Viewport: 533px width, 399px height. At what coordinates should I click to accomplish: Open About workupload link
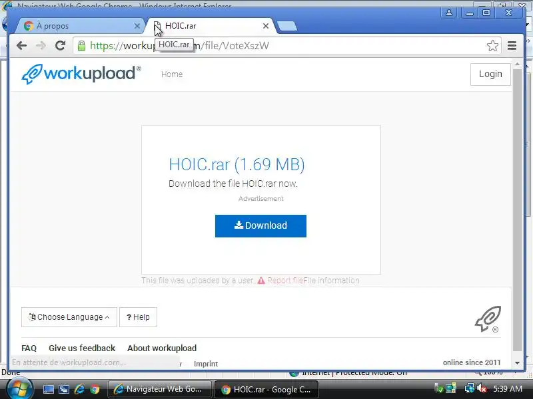[x=162, y=348]
